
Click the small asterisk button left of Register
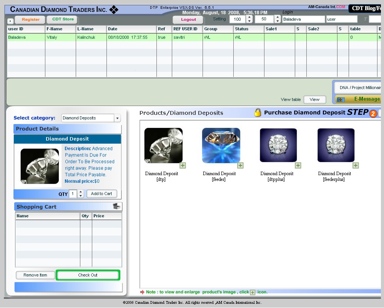10,21
